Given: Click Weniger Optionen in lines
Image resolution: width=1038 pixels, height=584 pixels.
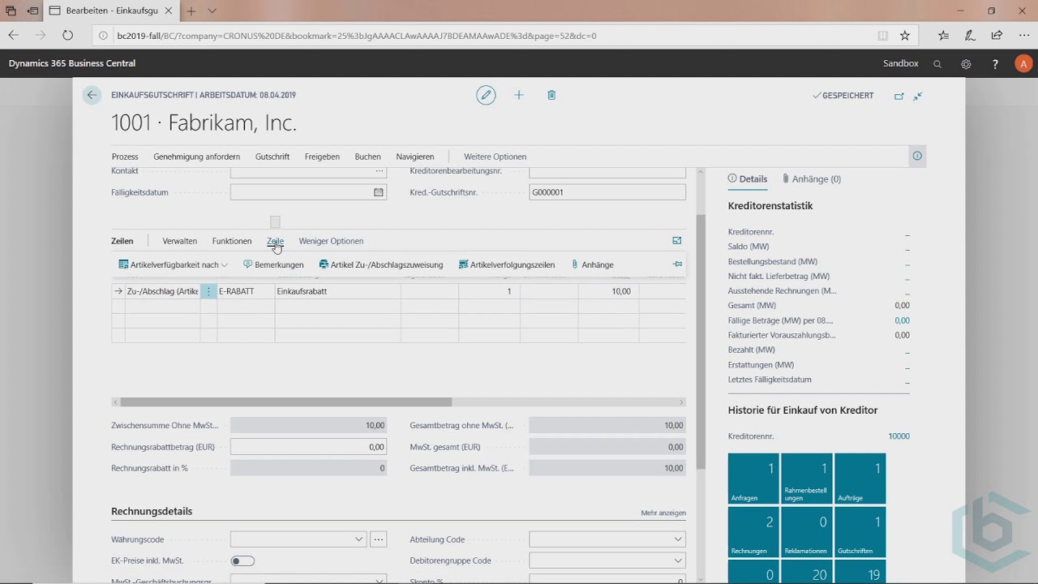Looking at the screenshot, I should (x=331, y=241).
